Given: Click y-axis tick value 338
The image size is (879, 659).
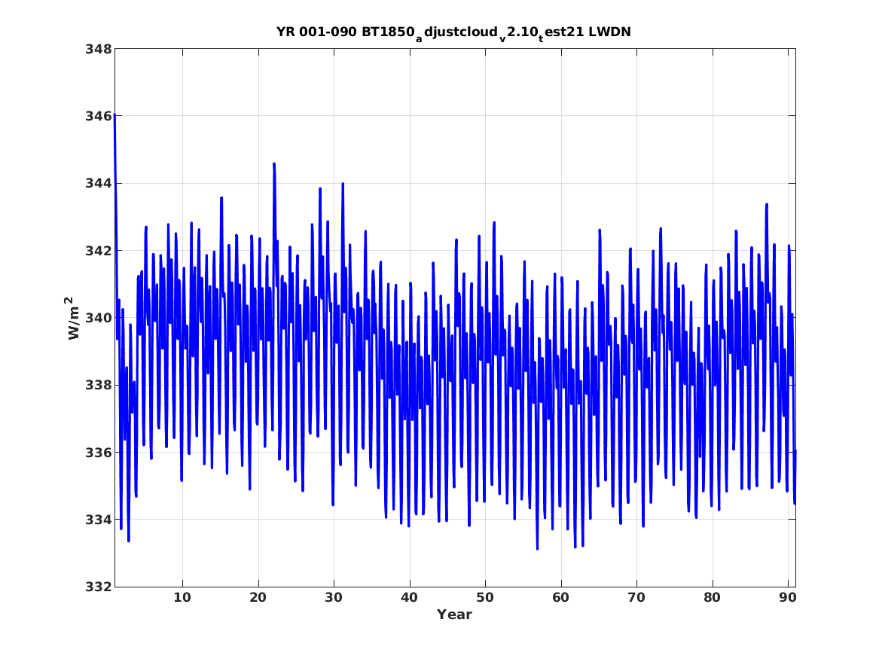Looking at the screenshot, I should [99, 386].
